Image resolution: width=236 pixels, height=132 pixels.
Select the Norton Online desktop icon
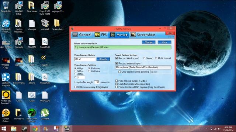6,115
